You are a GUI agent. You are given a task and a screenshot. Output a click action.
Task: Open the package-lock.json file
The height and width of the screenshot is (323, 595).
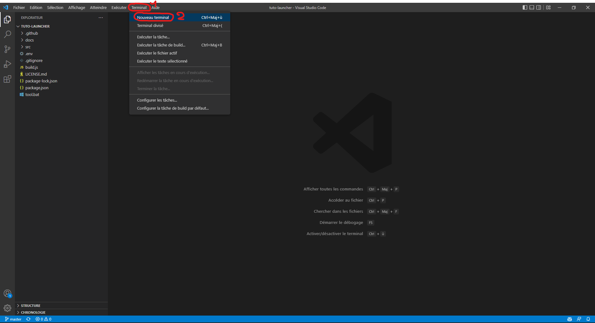tap(61, 81)
